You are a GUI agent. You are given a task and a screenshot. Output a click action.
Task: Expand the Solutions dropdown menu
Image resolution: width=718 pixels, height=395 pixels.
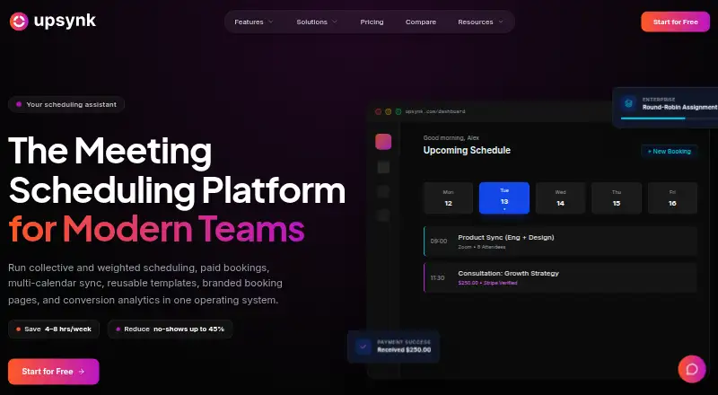[317, 22]
